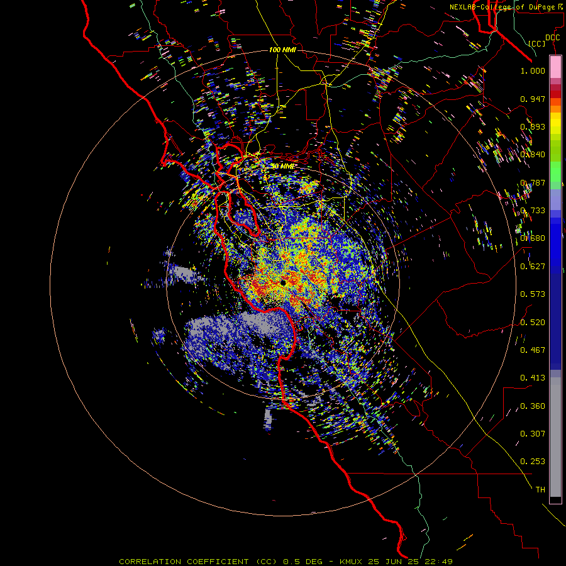Click the [CC] unit label above the scale

point(537,43)
